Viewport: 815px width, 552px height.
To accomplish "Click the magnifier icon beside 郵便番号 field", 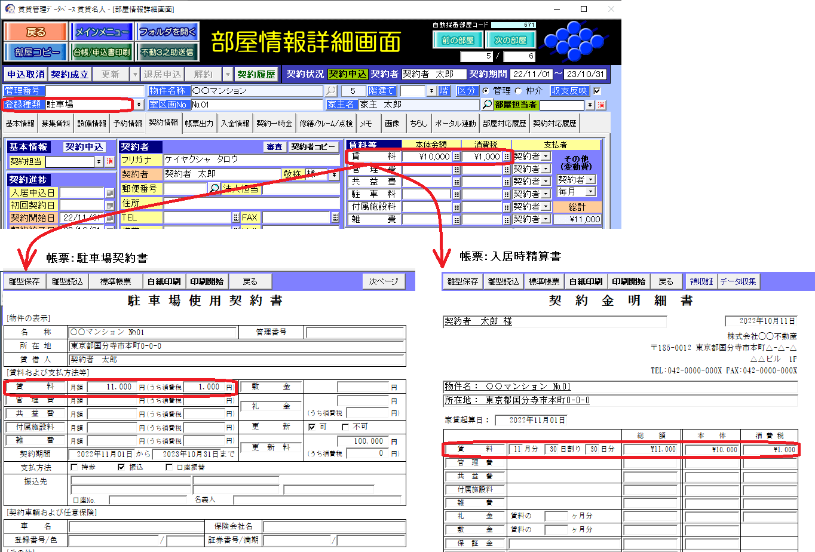I will [x=215, y=188].
